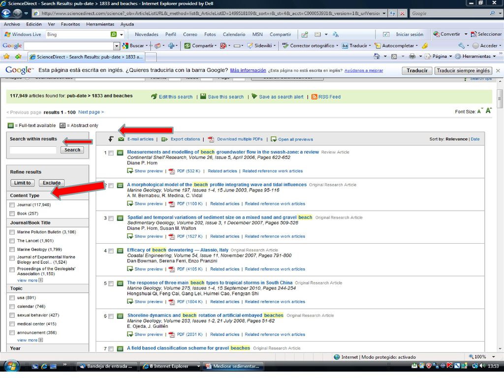Open the address bar history dropdown

tap(384, 13)
